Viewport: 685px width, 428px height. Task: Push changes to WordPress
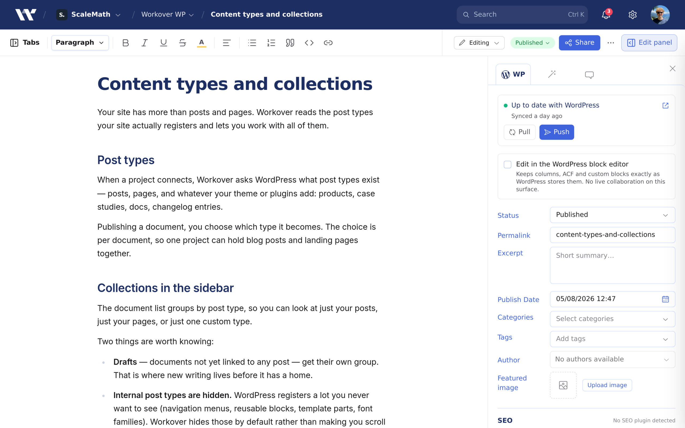pyautogui.click(x=557, y=132)
